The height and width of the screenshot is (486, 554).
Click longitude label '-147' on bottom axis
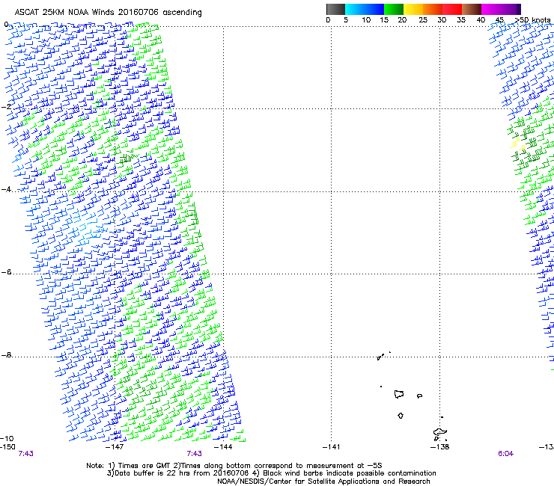click(x=115, y=447)
